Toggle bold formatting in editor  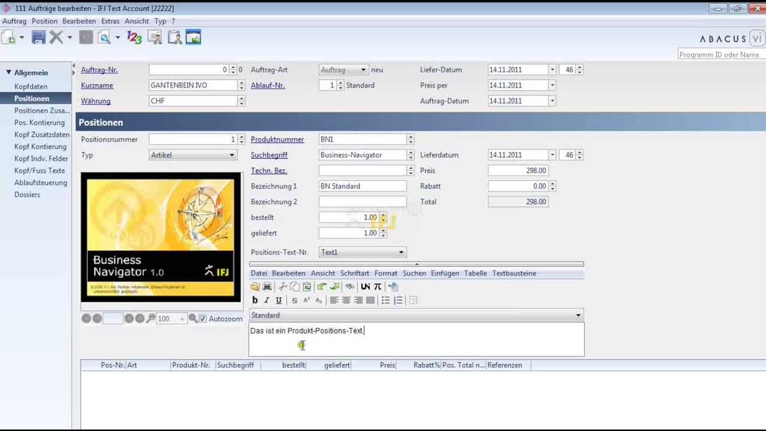click(255, 301)
